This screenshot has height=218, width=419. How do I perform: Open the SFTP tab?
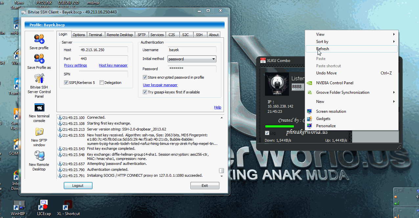pyautogui.click(x=142, y=35)
